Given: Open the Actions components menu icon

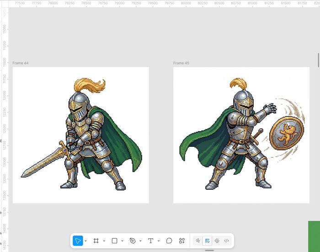Looking at the screenshot, I should [181, 241].
